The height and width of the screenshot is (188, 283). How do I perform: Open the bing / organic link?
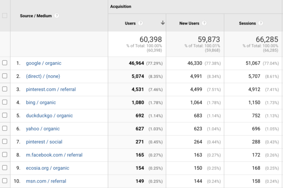click(41, 102)
